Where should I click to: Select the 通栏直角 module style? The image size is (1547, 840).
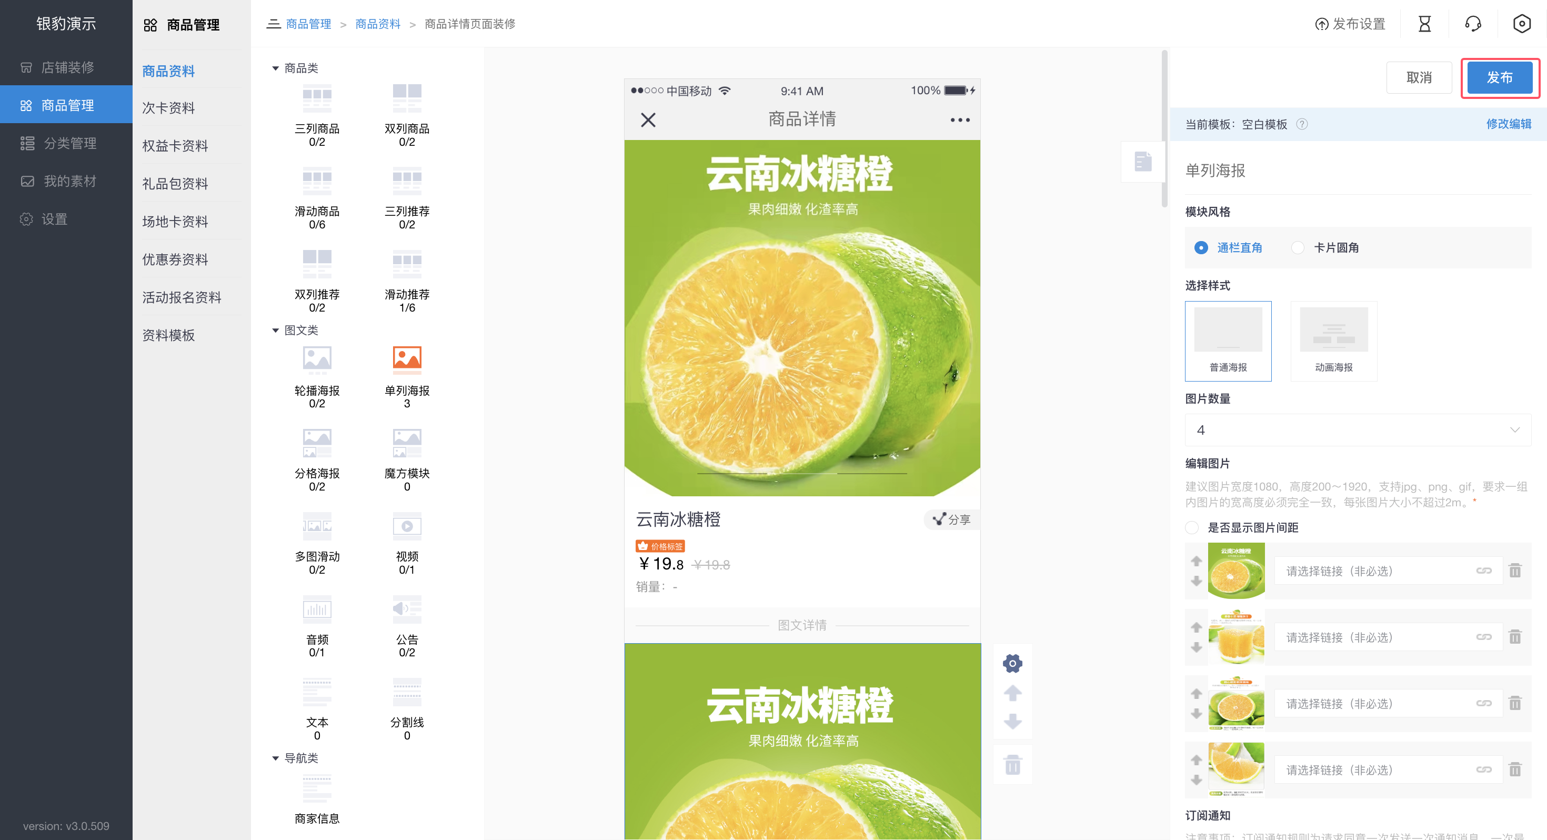point(1228,247)
